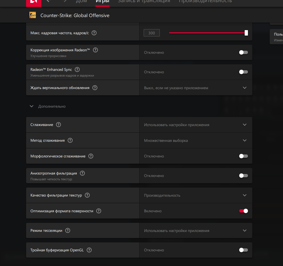Enable Коррекция изображения Radeon toggle
Viewport: 283px width, 266px height.
tap(243, 52)
